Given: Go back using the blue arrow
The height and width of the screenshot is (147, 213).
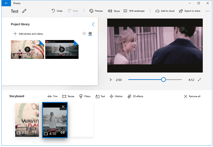Looking at the screenshot, I should (6, 3).
